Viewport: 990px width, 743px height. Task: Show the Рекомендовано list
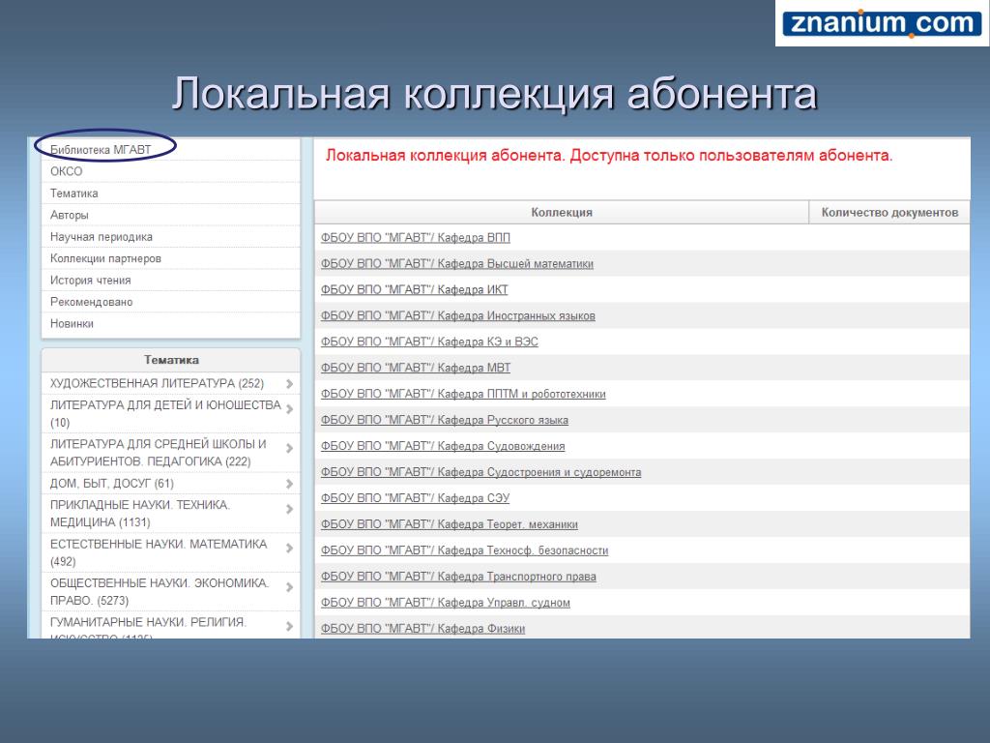pos(92,302)
